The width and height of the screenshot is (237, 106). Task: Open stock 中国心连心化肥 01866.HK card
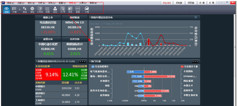[x=48, y=50]
